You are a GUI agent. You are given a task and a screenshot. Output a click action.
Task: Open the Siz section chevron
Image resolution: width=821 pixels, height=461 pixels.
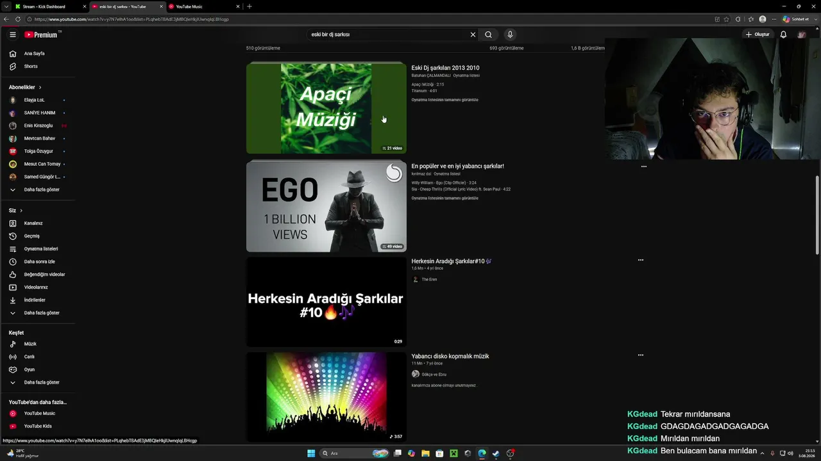(21, 211)
